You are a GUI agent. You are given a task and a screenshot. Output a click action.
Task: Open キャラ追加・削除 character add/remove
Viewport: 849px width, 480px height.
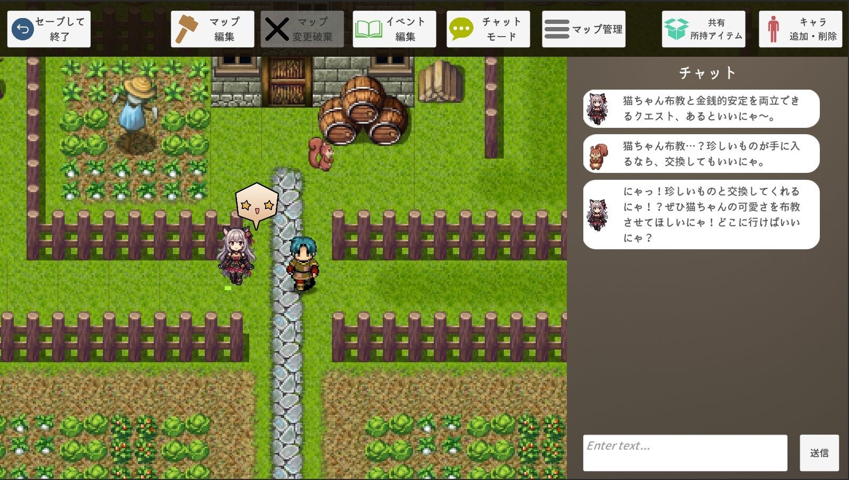(x=801, y=29)
